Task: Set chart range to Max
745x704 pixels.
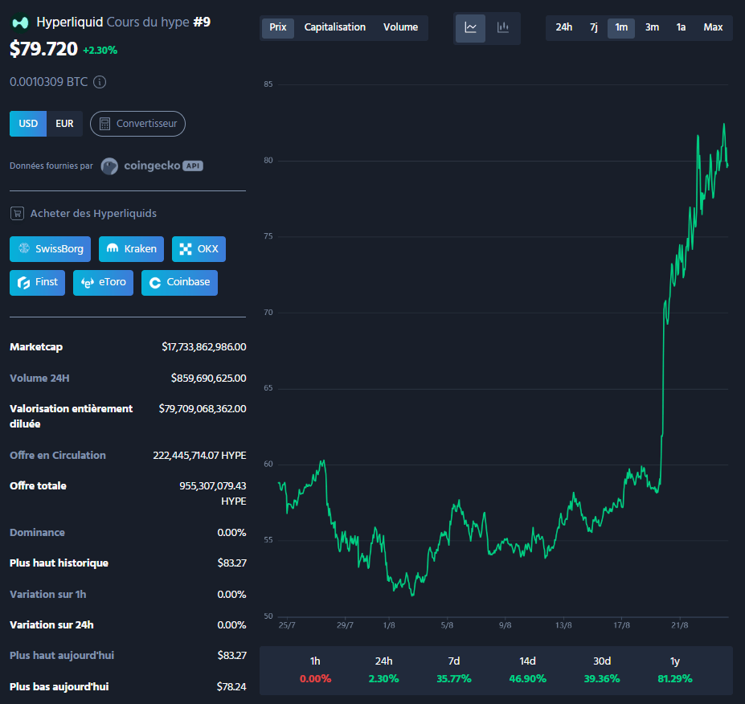Action: (x=713, y=27)
